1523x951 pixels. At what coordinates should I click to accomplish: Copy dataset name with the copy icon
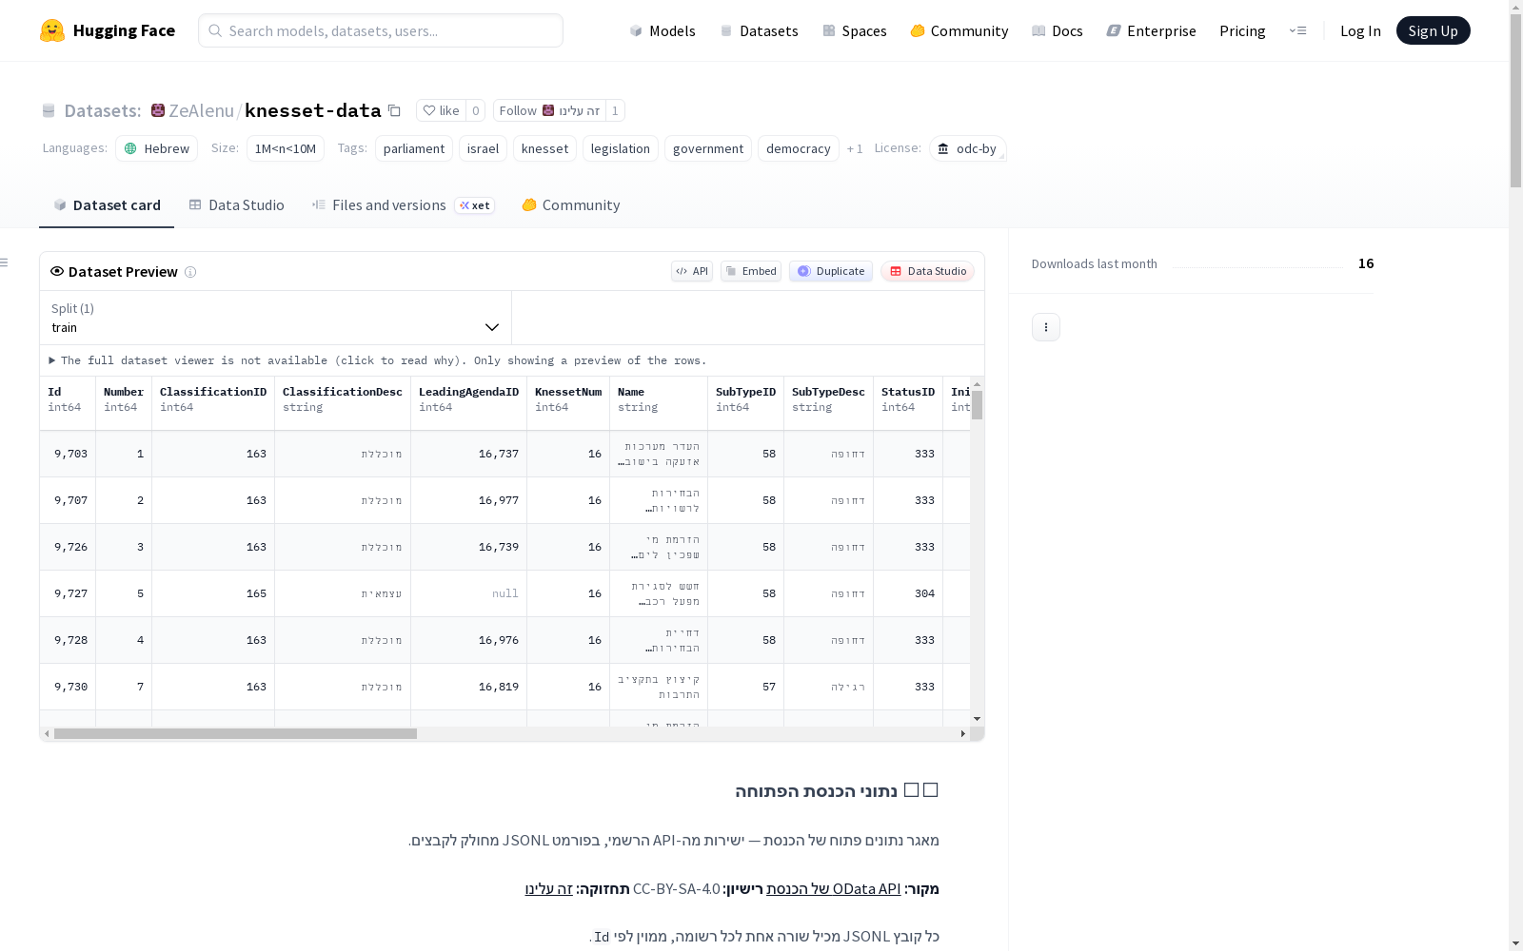coord(394,110)
